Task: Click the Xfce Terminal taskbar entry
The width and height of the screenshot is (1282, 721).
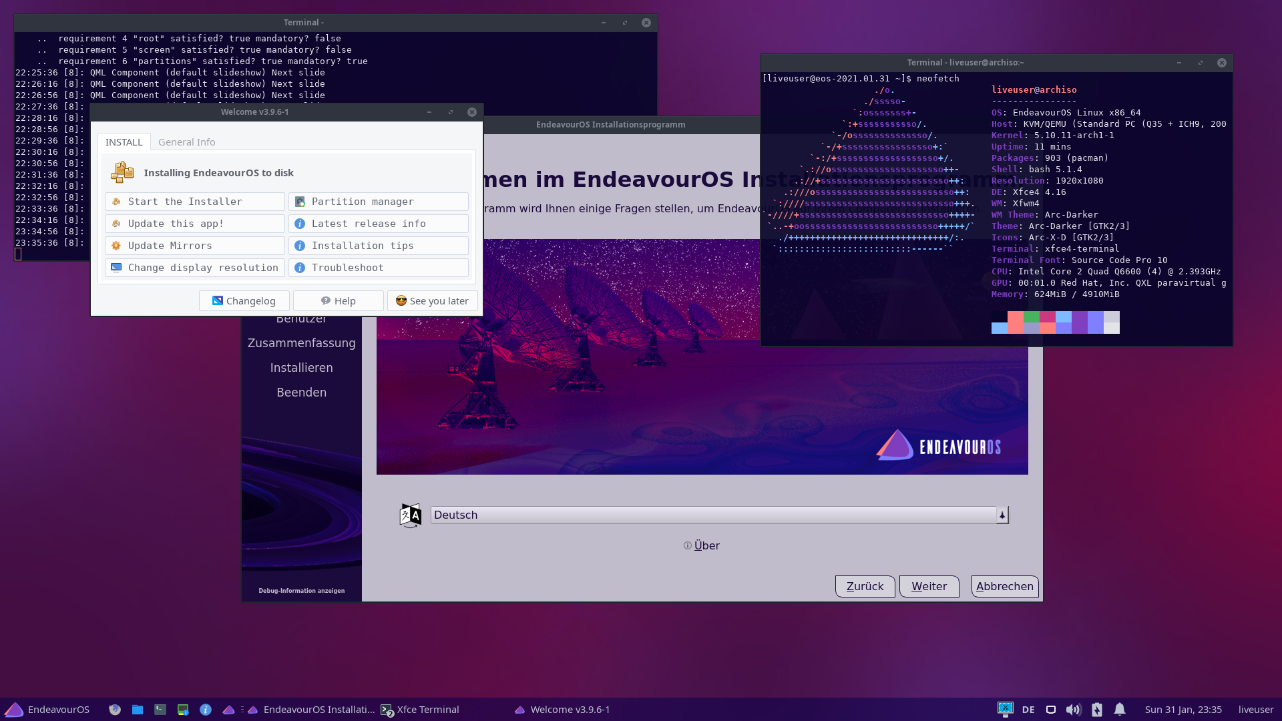Action: click(421, 710)
